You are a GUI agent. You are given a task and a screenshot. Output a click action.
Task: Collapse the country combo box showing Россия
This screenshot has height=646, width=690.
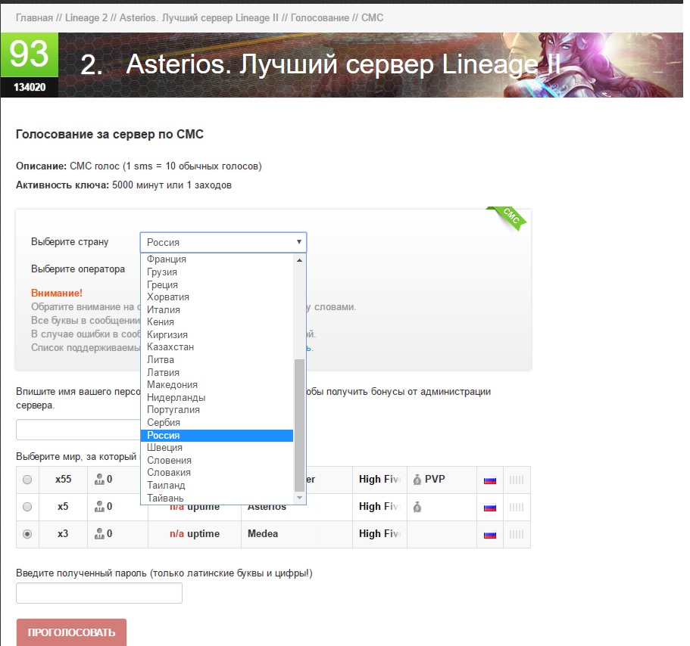223,242
